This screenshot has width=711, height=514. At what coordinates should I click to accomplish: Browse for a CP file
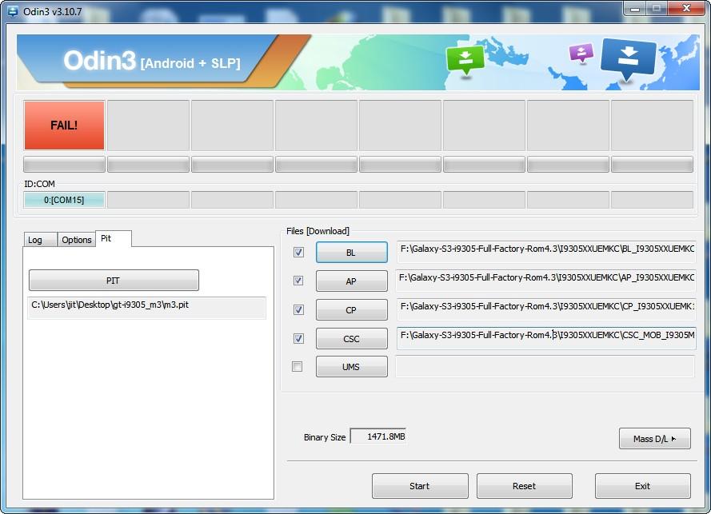351,310
